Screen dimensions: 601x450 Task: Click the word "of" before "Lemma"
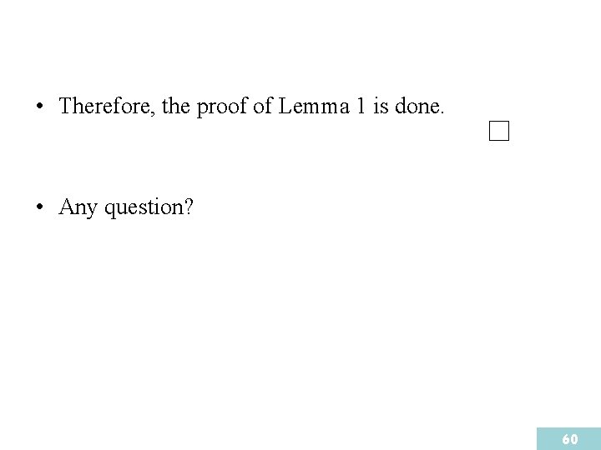point(263,107)
